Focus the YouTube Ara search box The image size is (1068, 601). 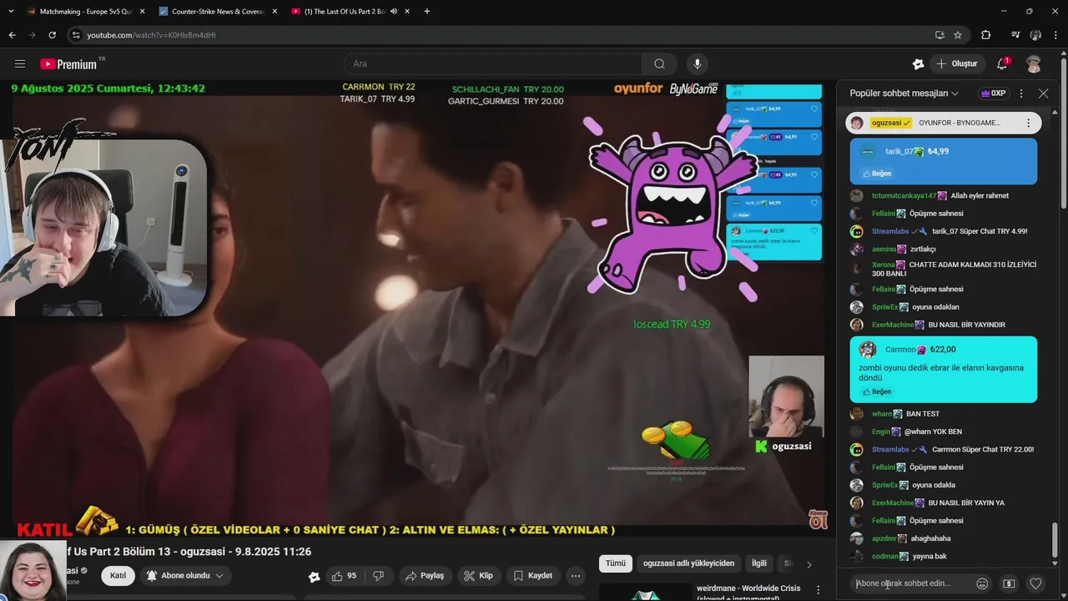492,64
